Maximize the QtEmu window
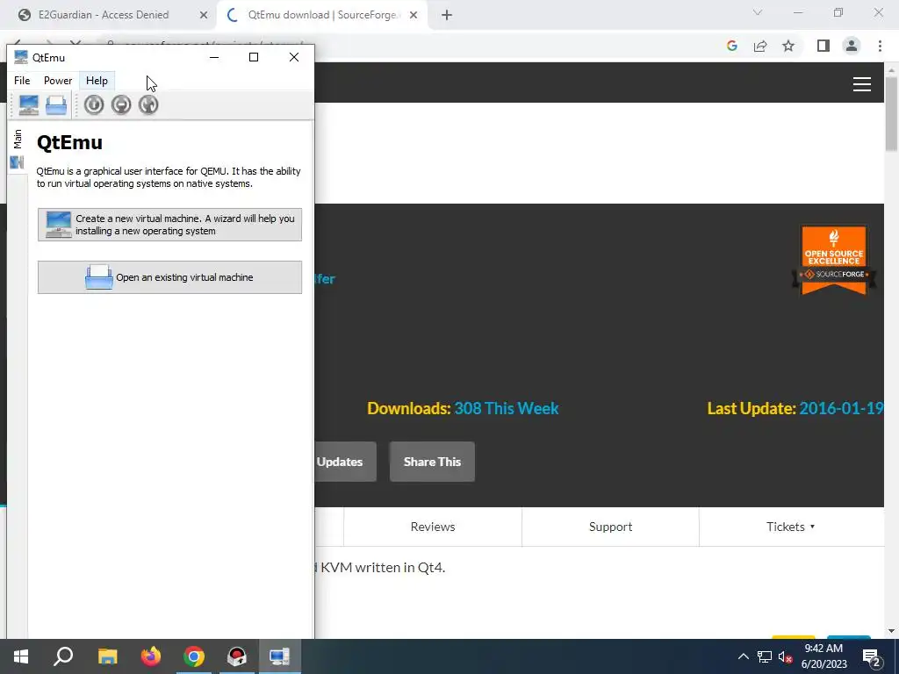Viewport: 899px width, 674px height. point(254,57)
